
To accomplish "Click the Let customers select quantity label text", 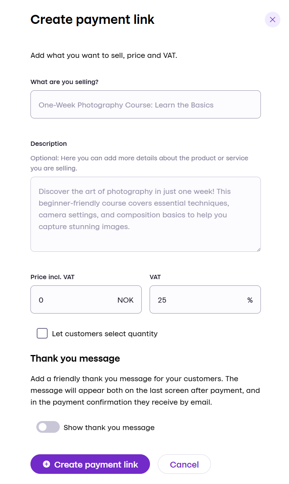I will pos(105,333).
